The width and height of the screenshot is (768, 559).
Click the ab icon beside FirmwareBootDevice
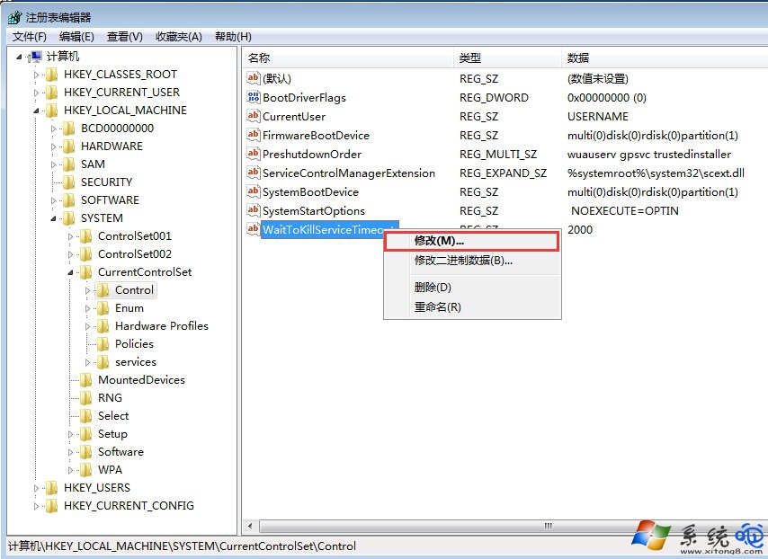255,135
